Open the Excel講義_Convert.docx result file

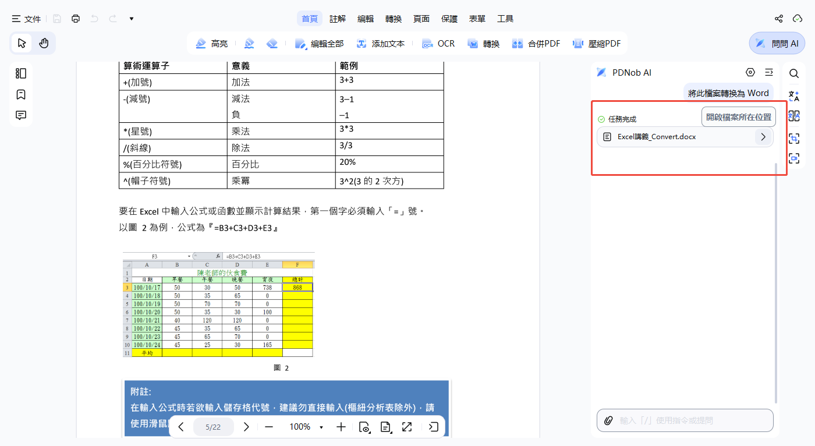coord(685,137)
